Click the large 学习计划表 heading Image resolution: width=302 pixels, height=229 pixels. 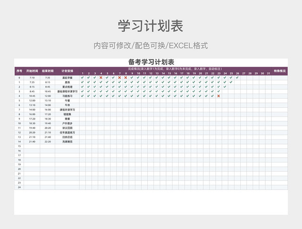click(151, 26)
